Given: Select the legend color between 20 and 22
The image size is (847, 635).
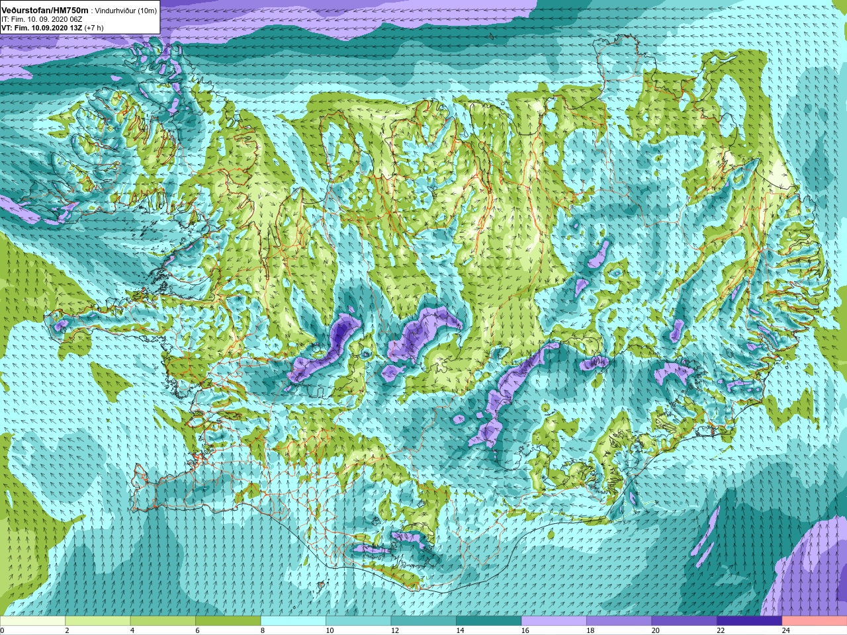Looking at the screenshot, I should (684, 621).
